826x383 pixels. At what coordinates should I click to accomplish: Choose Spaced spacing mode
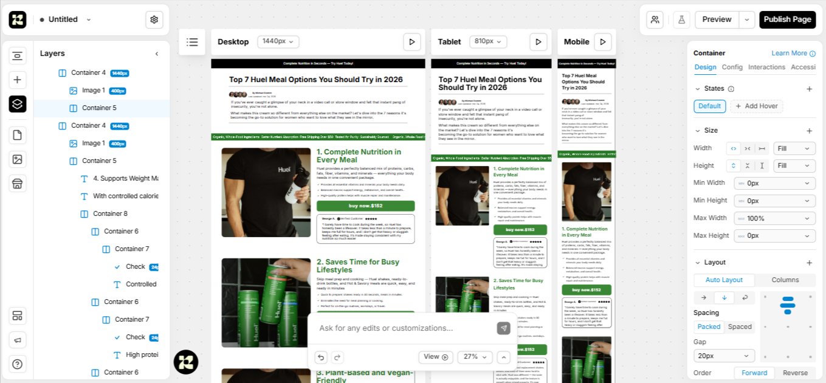pyautogui.click(x=740, y=326)
